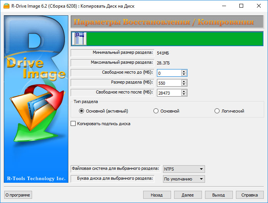
Task: Select the active partition icon in disk bar
Action: (x=79, y=39)
